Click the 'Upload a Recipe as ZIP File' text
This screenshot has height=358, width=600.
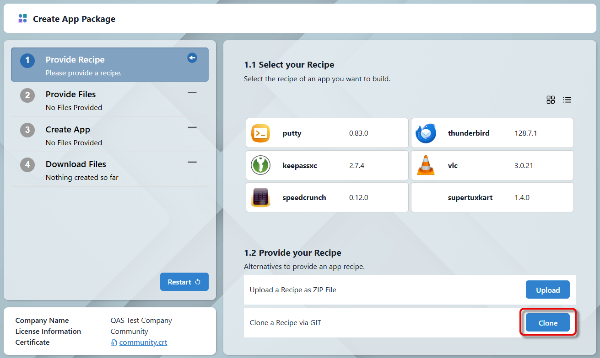coord(293,290)
